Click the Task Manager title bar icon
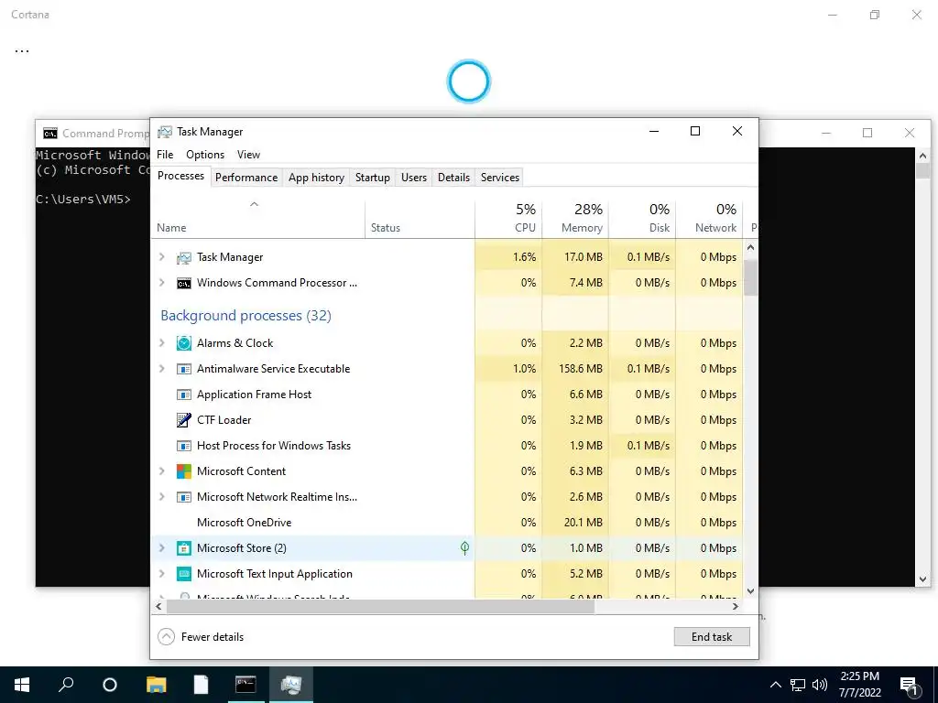Image resolution: width=938 pixels, height=703 pixels. [x=165, y=132]
